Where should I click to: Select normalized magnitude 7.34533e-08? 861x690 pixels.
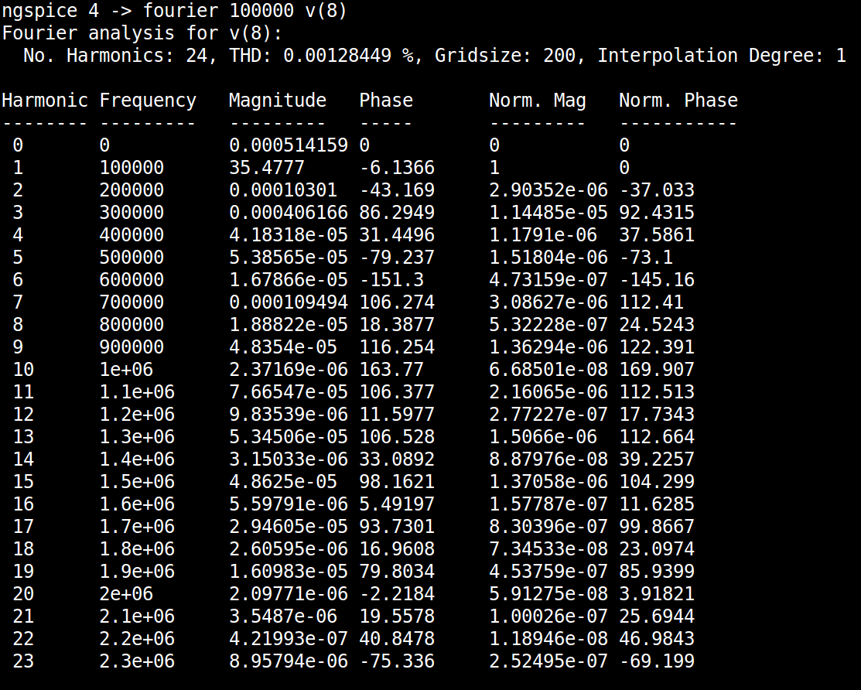point(548,549)
